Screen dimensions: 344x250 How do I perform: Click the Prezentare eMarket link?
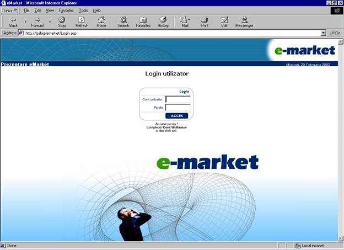coord(25,64)
